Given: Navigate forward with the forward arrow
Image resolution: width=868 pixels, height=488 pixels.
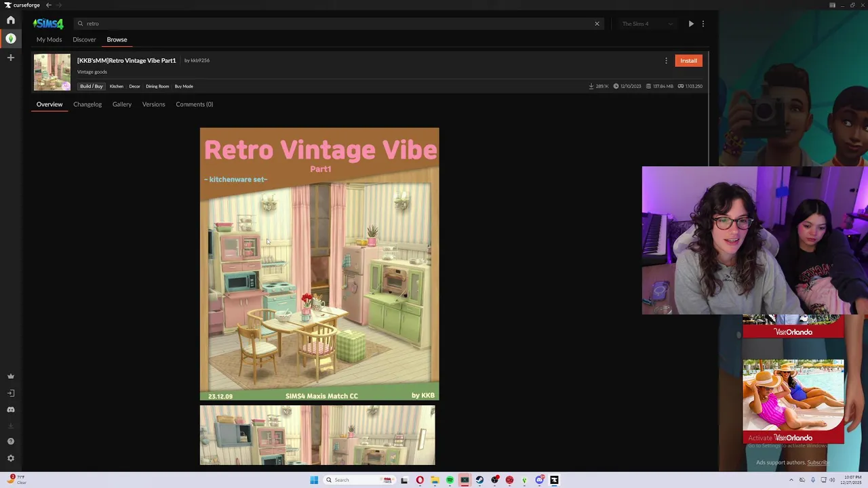Looking at the screenshot, I should coord(58,5).
